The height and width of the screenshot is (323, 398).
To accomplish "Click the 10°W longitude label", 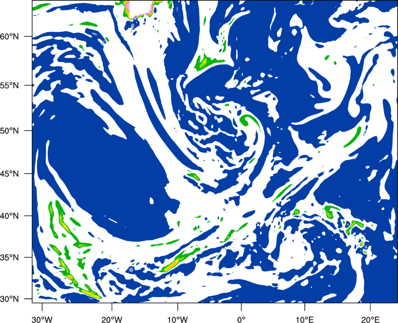I will [177, 320].
